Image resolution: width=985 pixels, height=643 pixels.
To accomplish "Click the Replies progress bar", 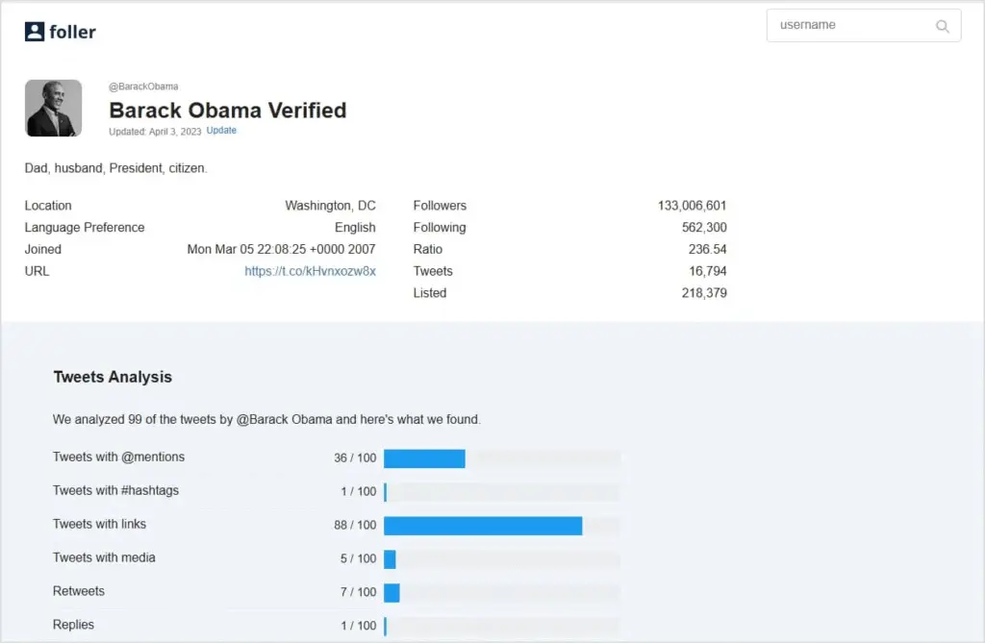I will point(502,626).
